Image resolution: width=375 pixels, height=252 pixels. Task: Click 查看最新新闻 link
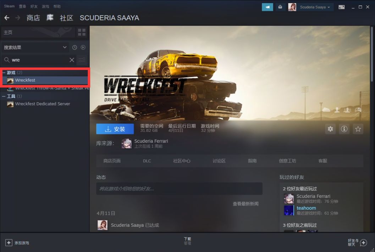(246, 204)
